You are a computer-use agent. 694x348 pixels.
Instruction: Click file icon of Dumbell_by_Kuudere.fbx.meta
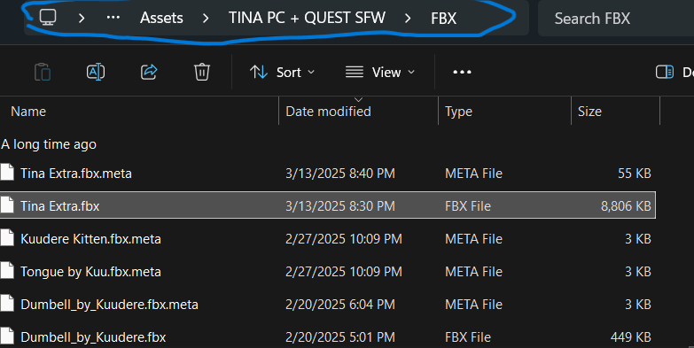click(x=6, y=303)
